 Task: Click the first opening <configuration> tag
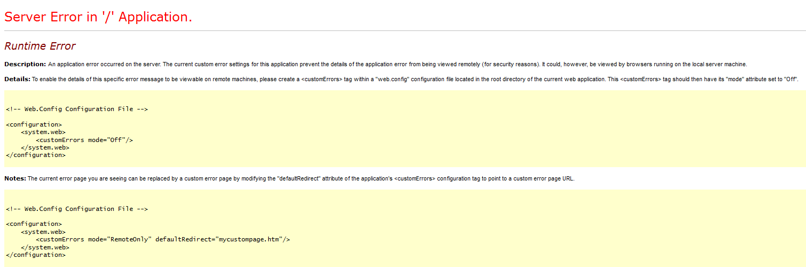pyautogui.click(x=34, y=124)
